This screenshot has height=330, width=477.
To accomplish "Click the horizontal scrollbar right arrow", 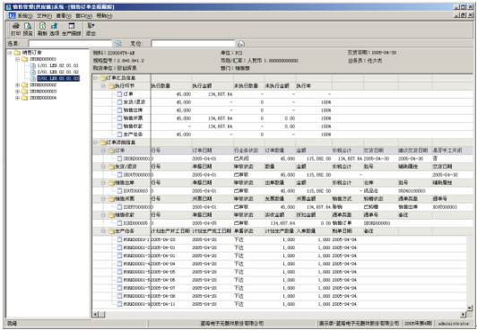I will (x=464, y=314).
